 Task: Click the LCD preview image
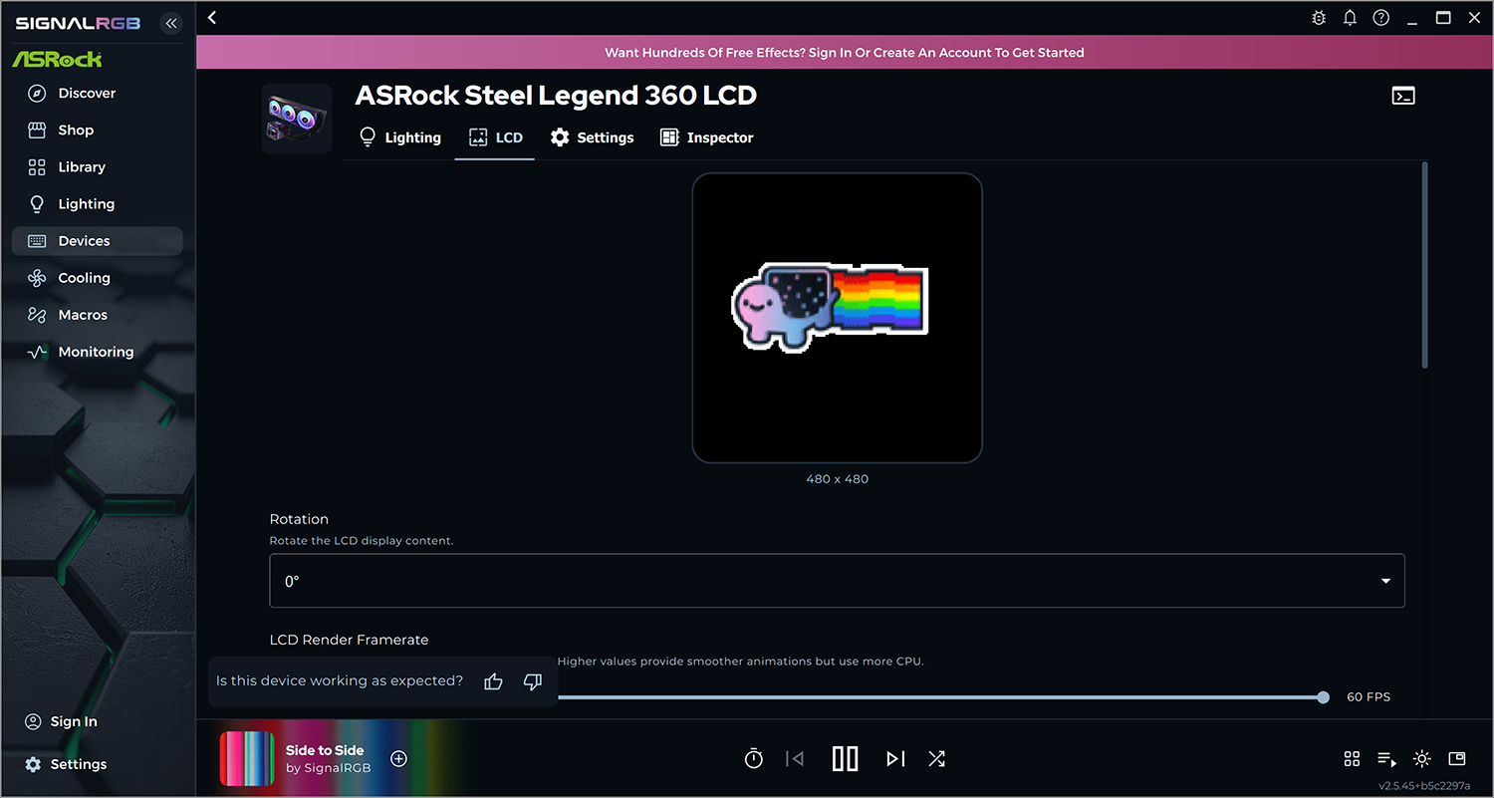(x=838, y=318)
